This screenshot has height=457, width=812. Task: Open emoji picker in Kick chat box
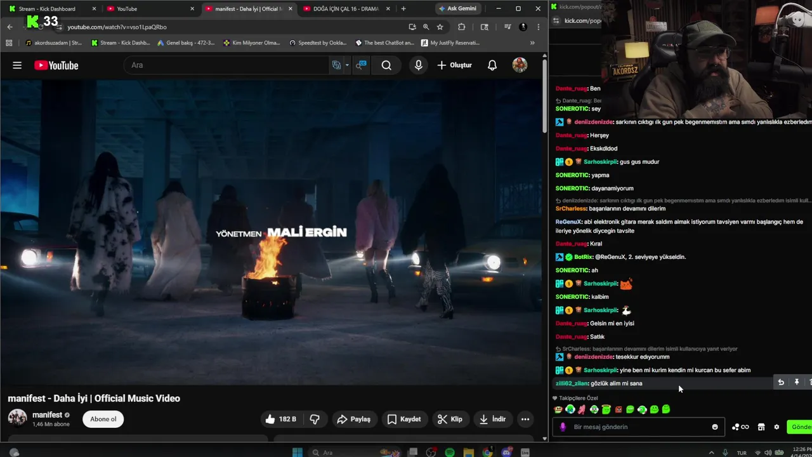click(715, 427)
